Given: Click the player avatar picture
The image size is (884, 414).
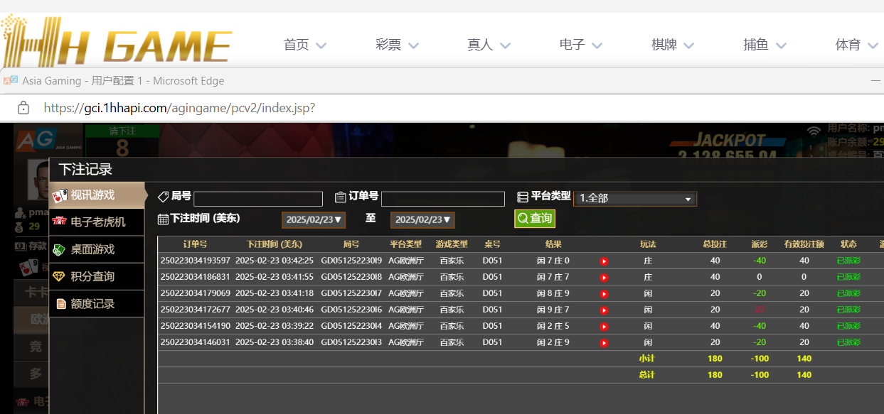Looking at the screenshot, I should tap(37, 181).
